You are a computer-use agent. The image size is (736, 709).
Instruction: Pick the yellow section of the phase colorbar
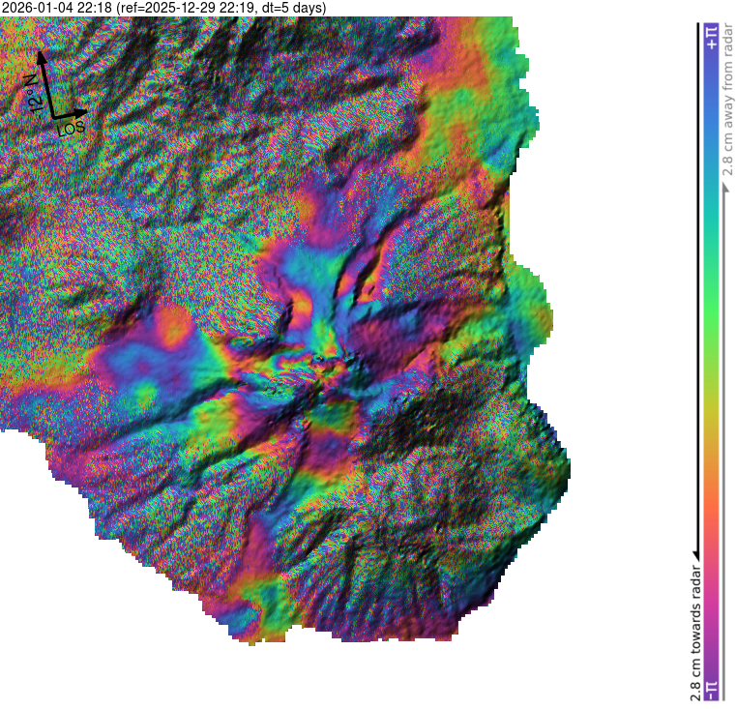[x=711, y=426]
